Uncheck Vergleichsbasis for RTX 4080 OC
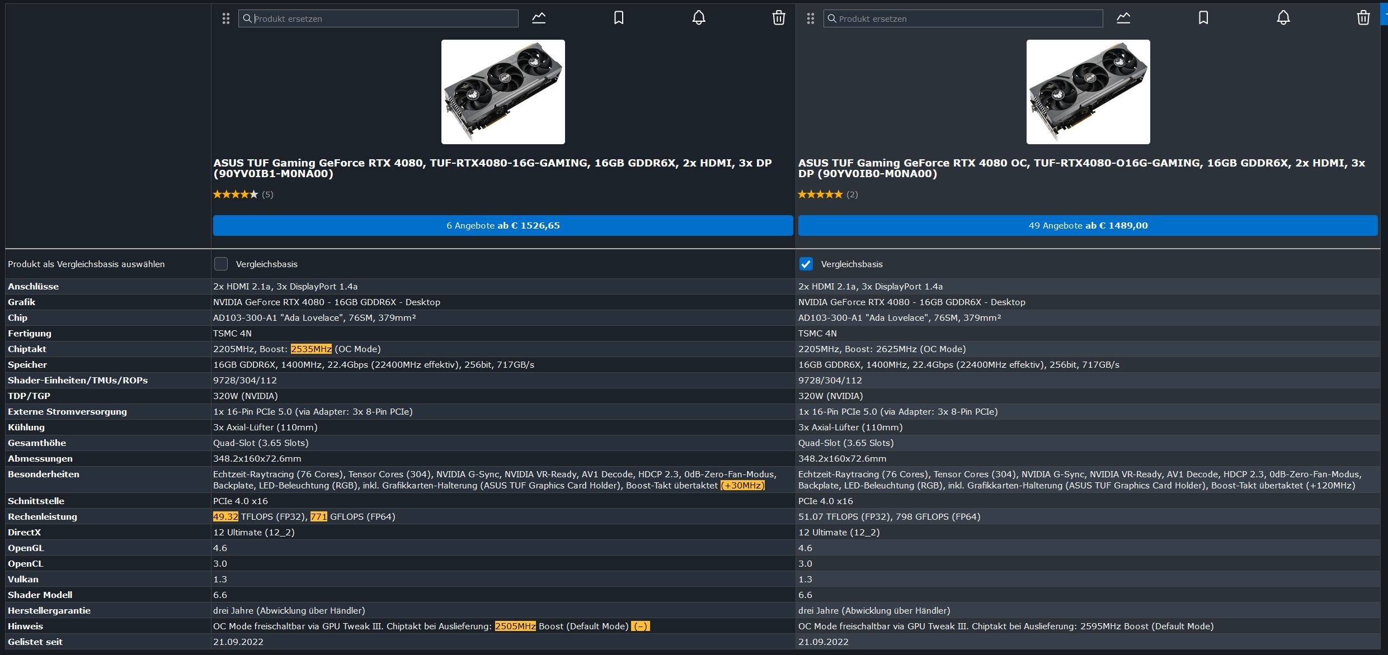Viewport: 1388px width, 655px height. coord(806,264)
